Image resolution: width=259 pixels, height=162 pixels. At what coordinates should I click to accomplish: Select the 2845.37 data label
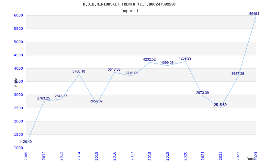(x=61, y=96)
